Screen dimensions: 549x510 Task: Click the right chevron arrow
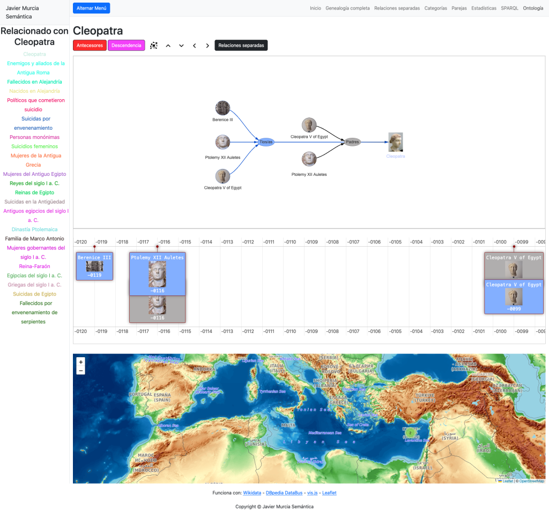(207, 46)
